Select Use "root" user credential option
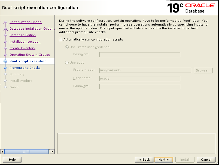This screenshot has height=165, width=219. pos(67,47)
